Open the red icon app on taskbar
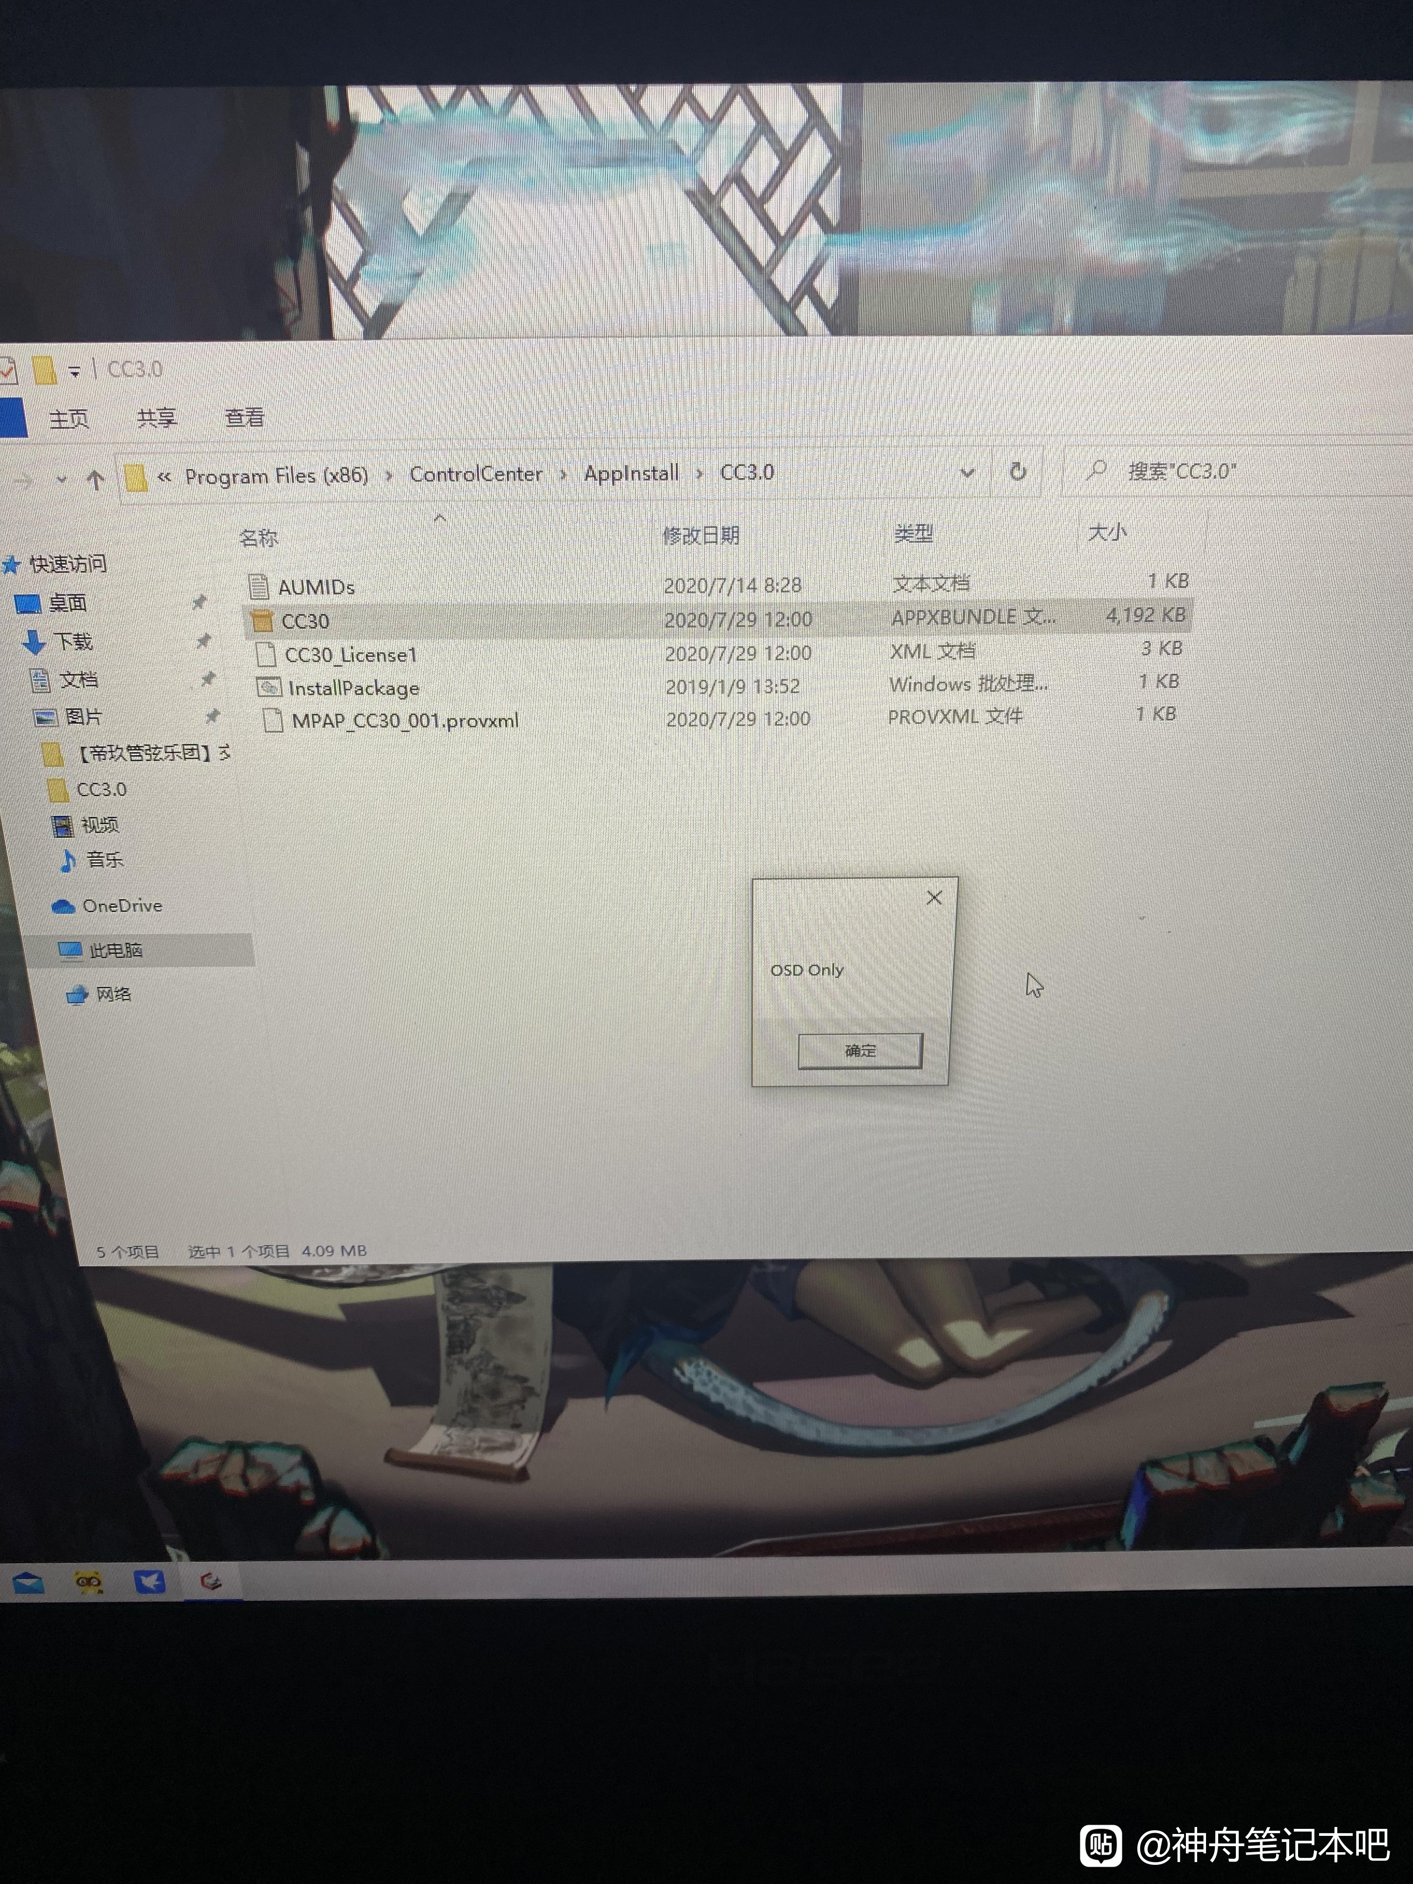Viewport: 1413px width, 1884px height. click(210, 1583)
